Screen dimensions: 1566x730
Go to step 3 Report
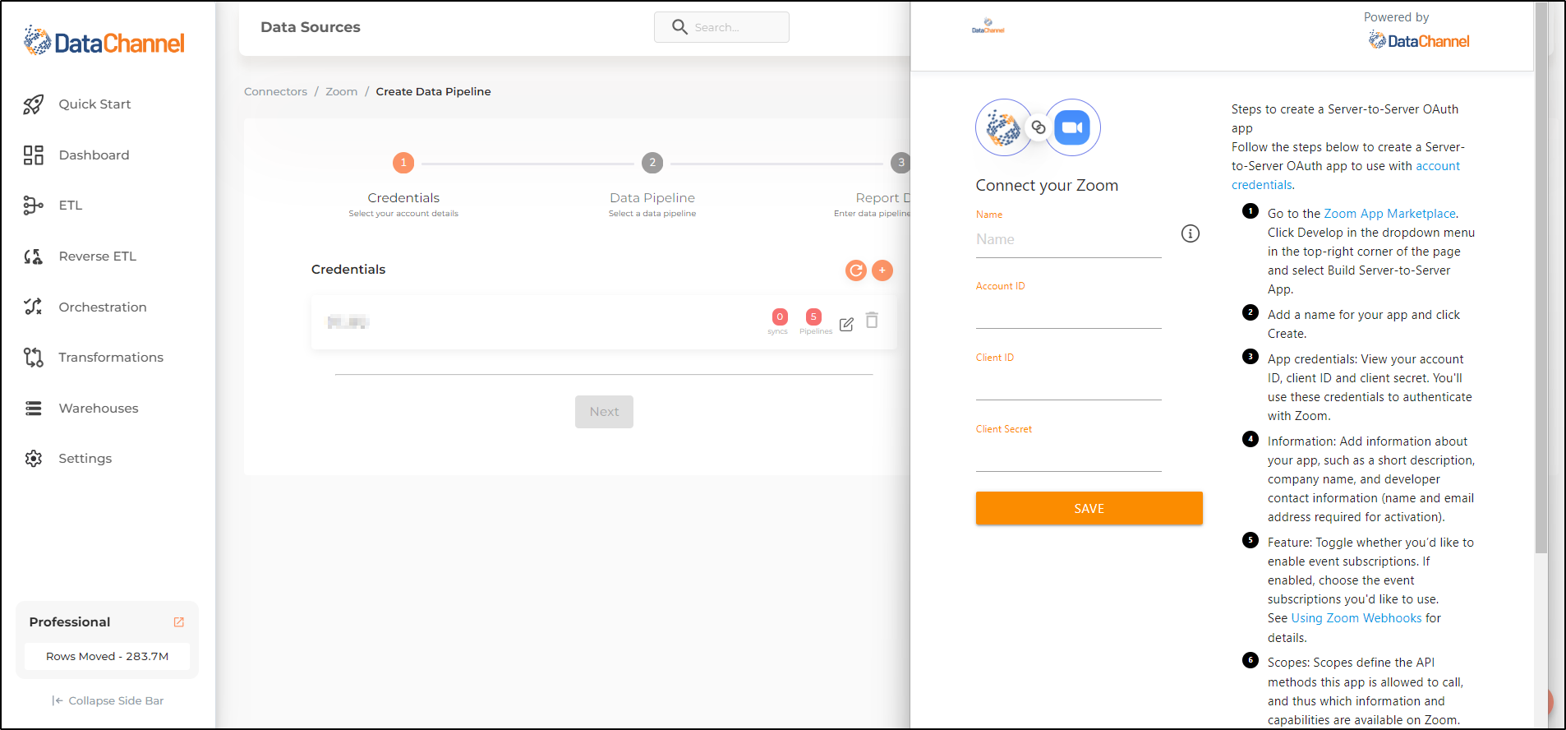[900, 163]
